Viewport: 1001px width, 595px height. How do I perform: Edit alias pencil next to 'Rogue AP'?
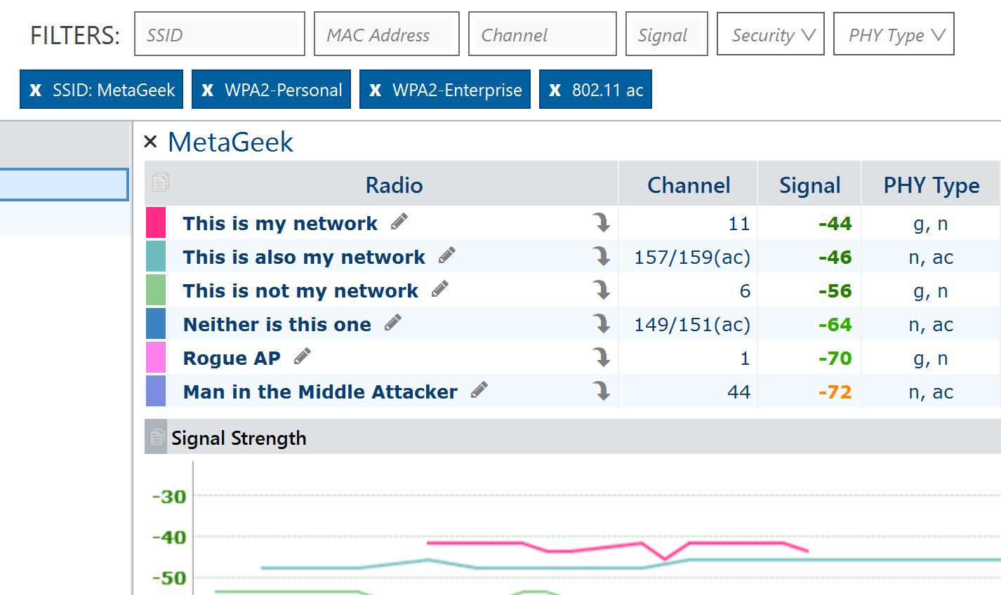[x=303, y=356]
